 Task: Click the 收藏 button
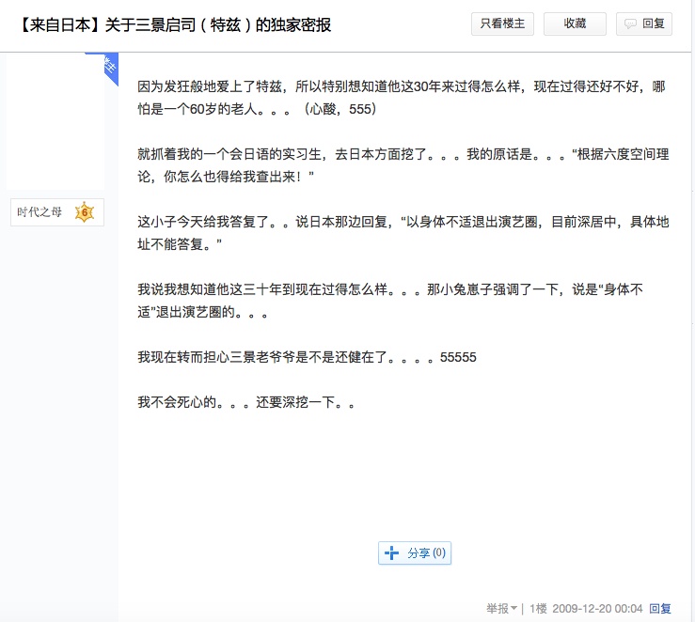575,23
